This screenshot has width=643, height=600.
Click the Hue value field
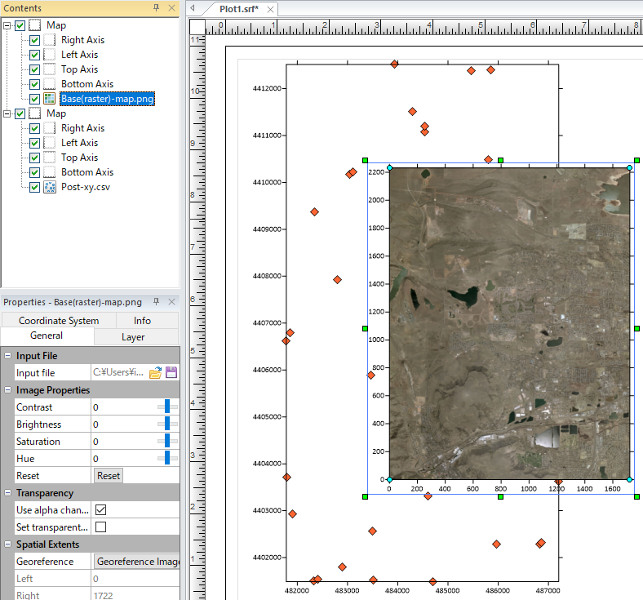[x=123, y=459]
